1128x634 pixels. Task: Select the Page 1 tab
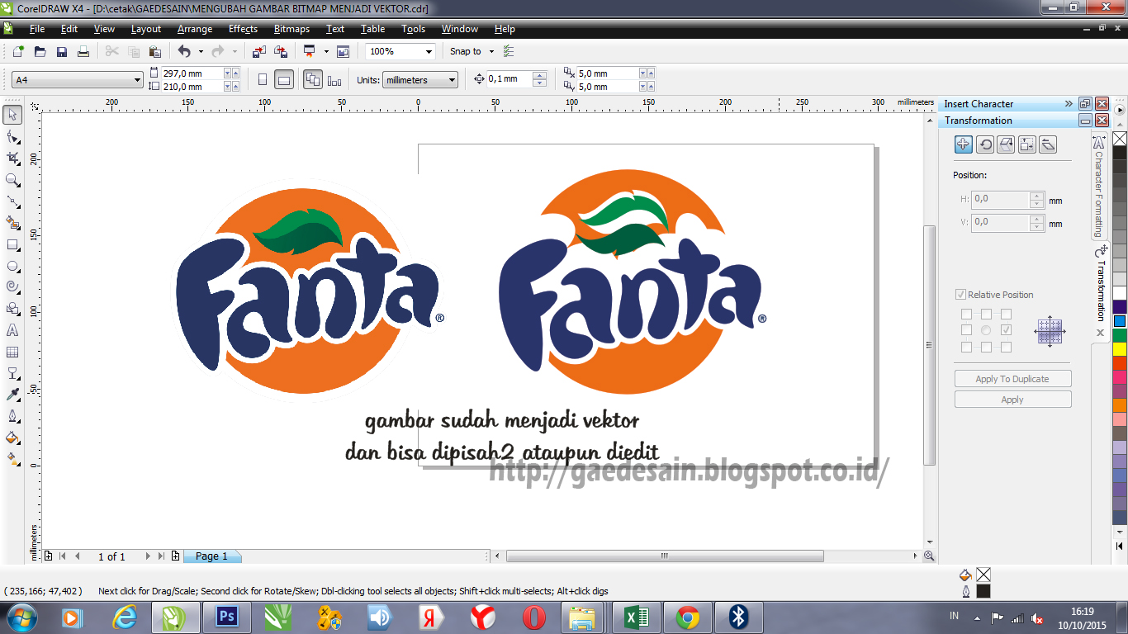coord(211,556)
